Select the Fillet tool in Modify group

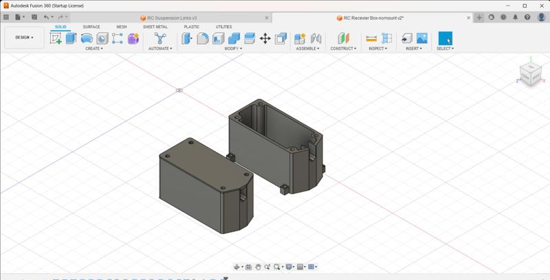[x=203, y=38]
